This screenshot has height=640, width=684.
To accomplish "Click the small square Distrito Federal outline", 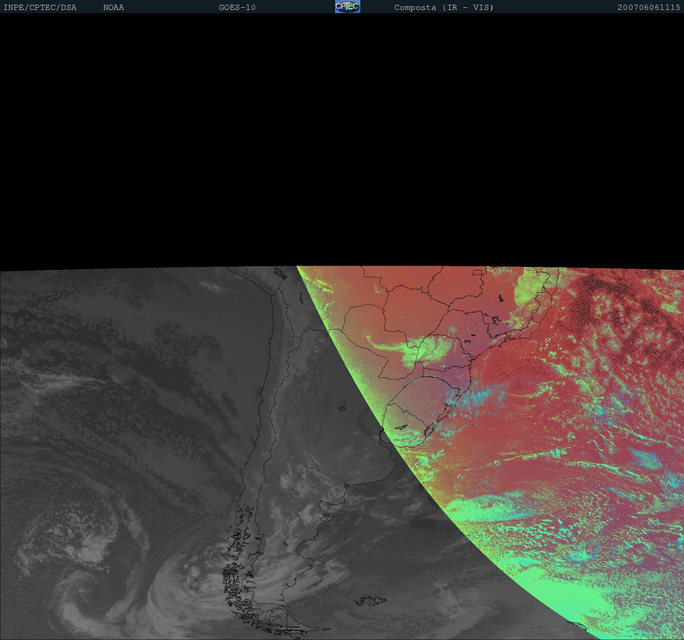I will point(477,272).
